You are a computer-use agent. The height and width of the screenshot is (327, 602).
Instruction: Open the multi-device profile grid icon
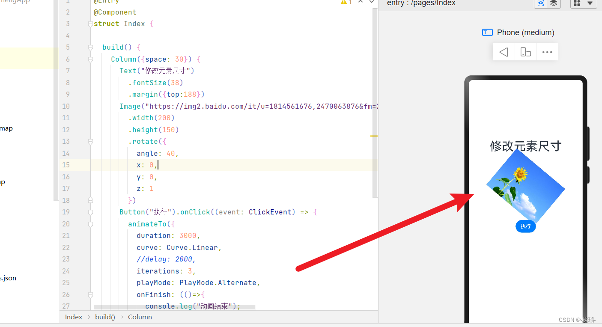click(x=577, y=3)
